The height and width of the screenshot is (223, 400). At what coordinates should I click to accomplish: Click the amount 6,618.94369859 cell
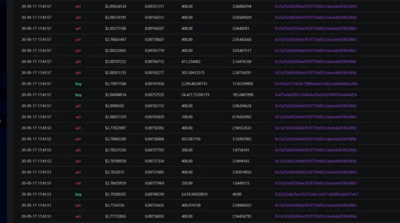194,194
